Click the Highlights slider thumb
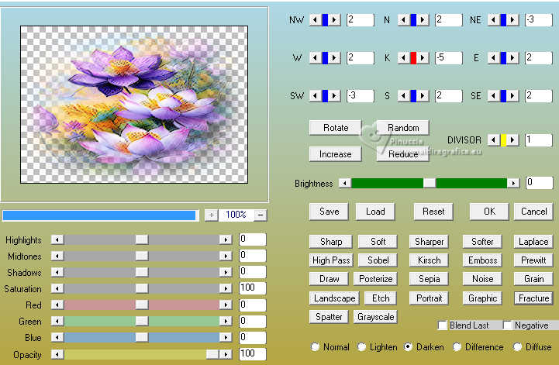 pos(142,239)
